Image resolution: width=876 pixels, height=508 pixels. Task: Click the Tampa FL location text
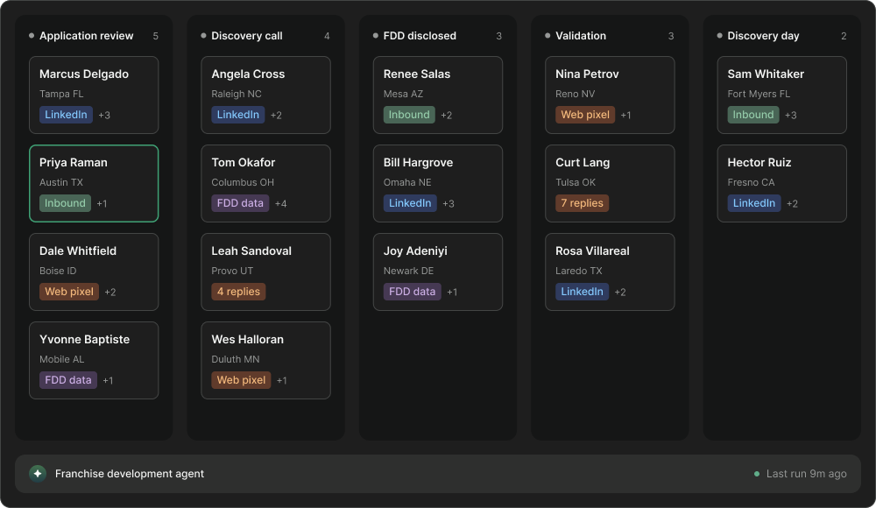tap(61, 94)
